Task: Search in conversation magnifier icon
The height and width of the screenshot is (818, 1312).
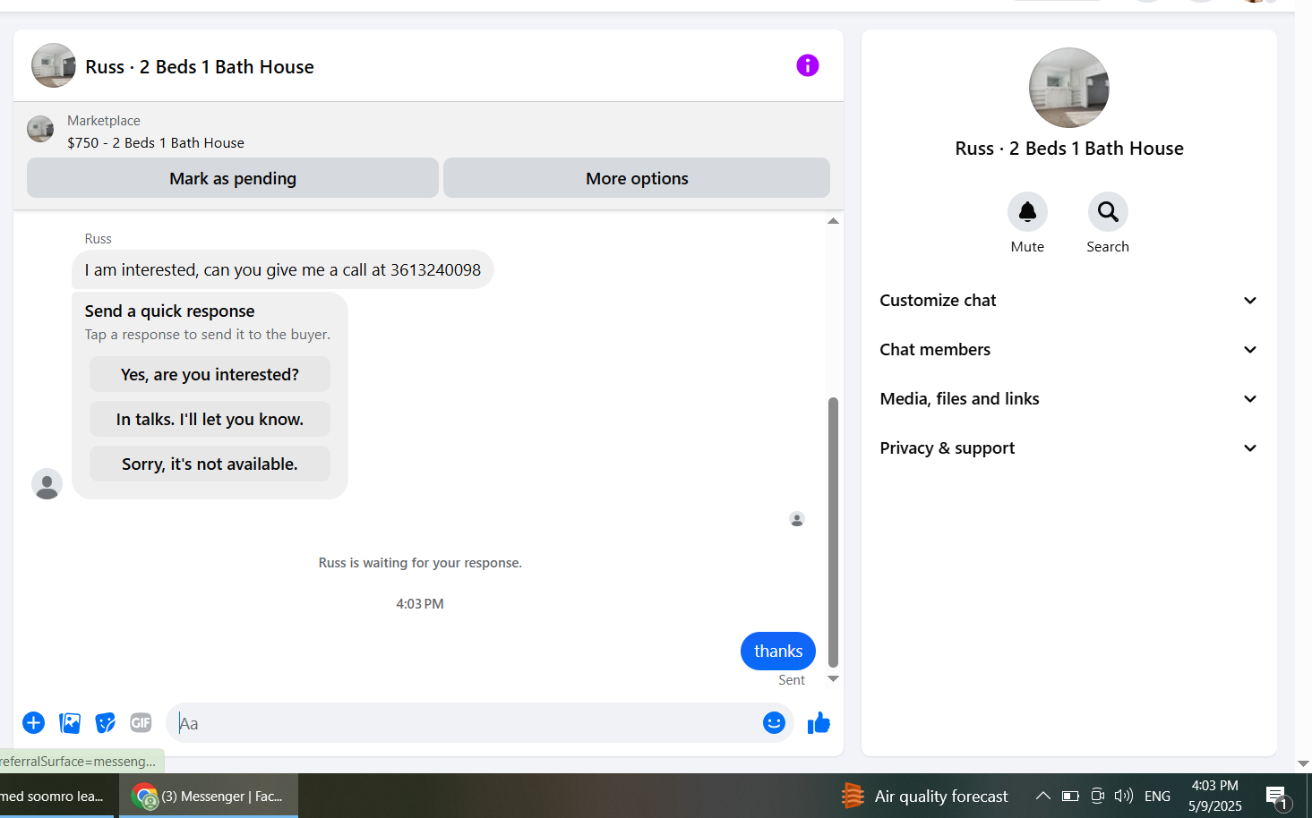Action: (x=1108, y=212)
